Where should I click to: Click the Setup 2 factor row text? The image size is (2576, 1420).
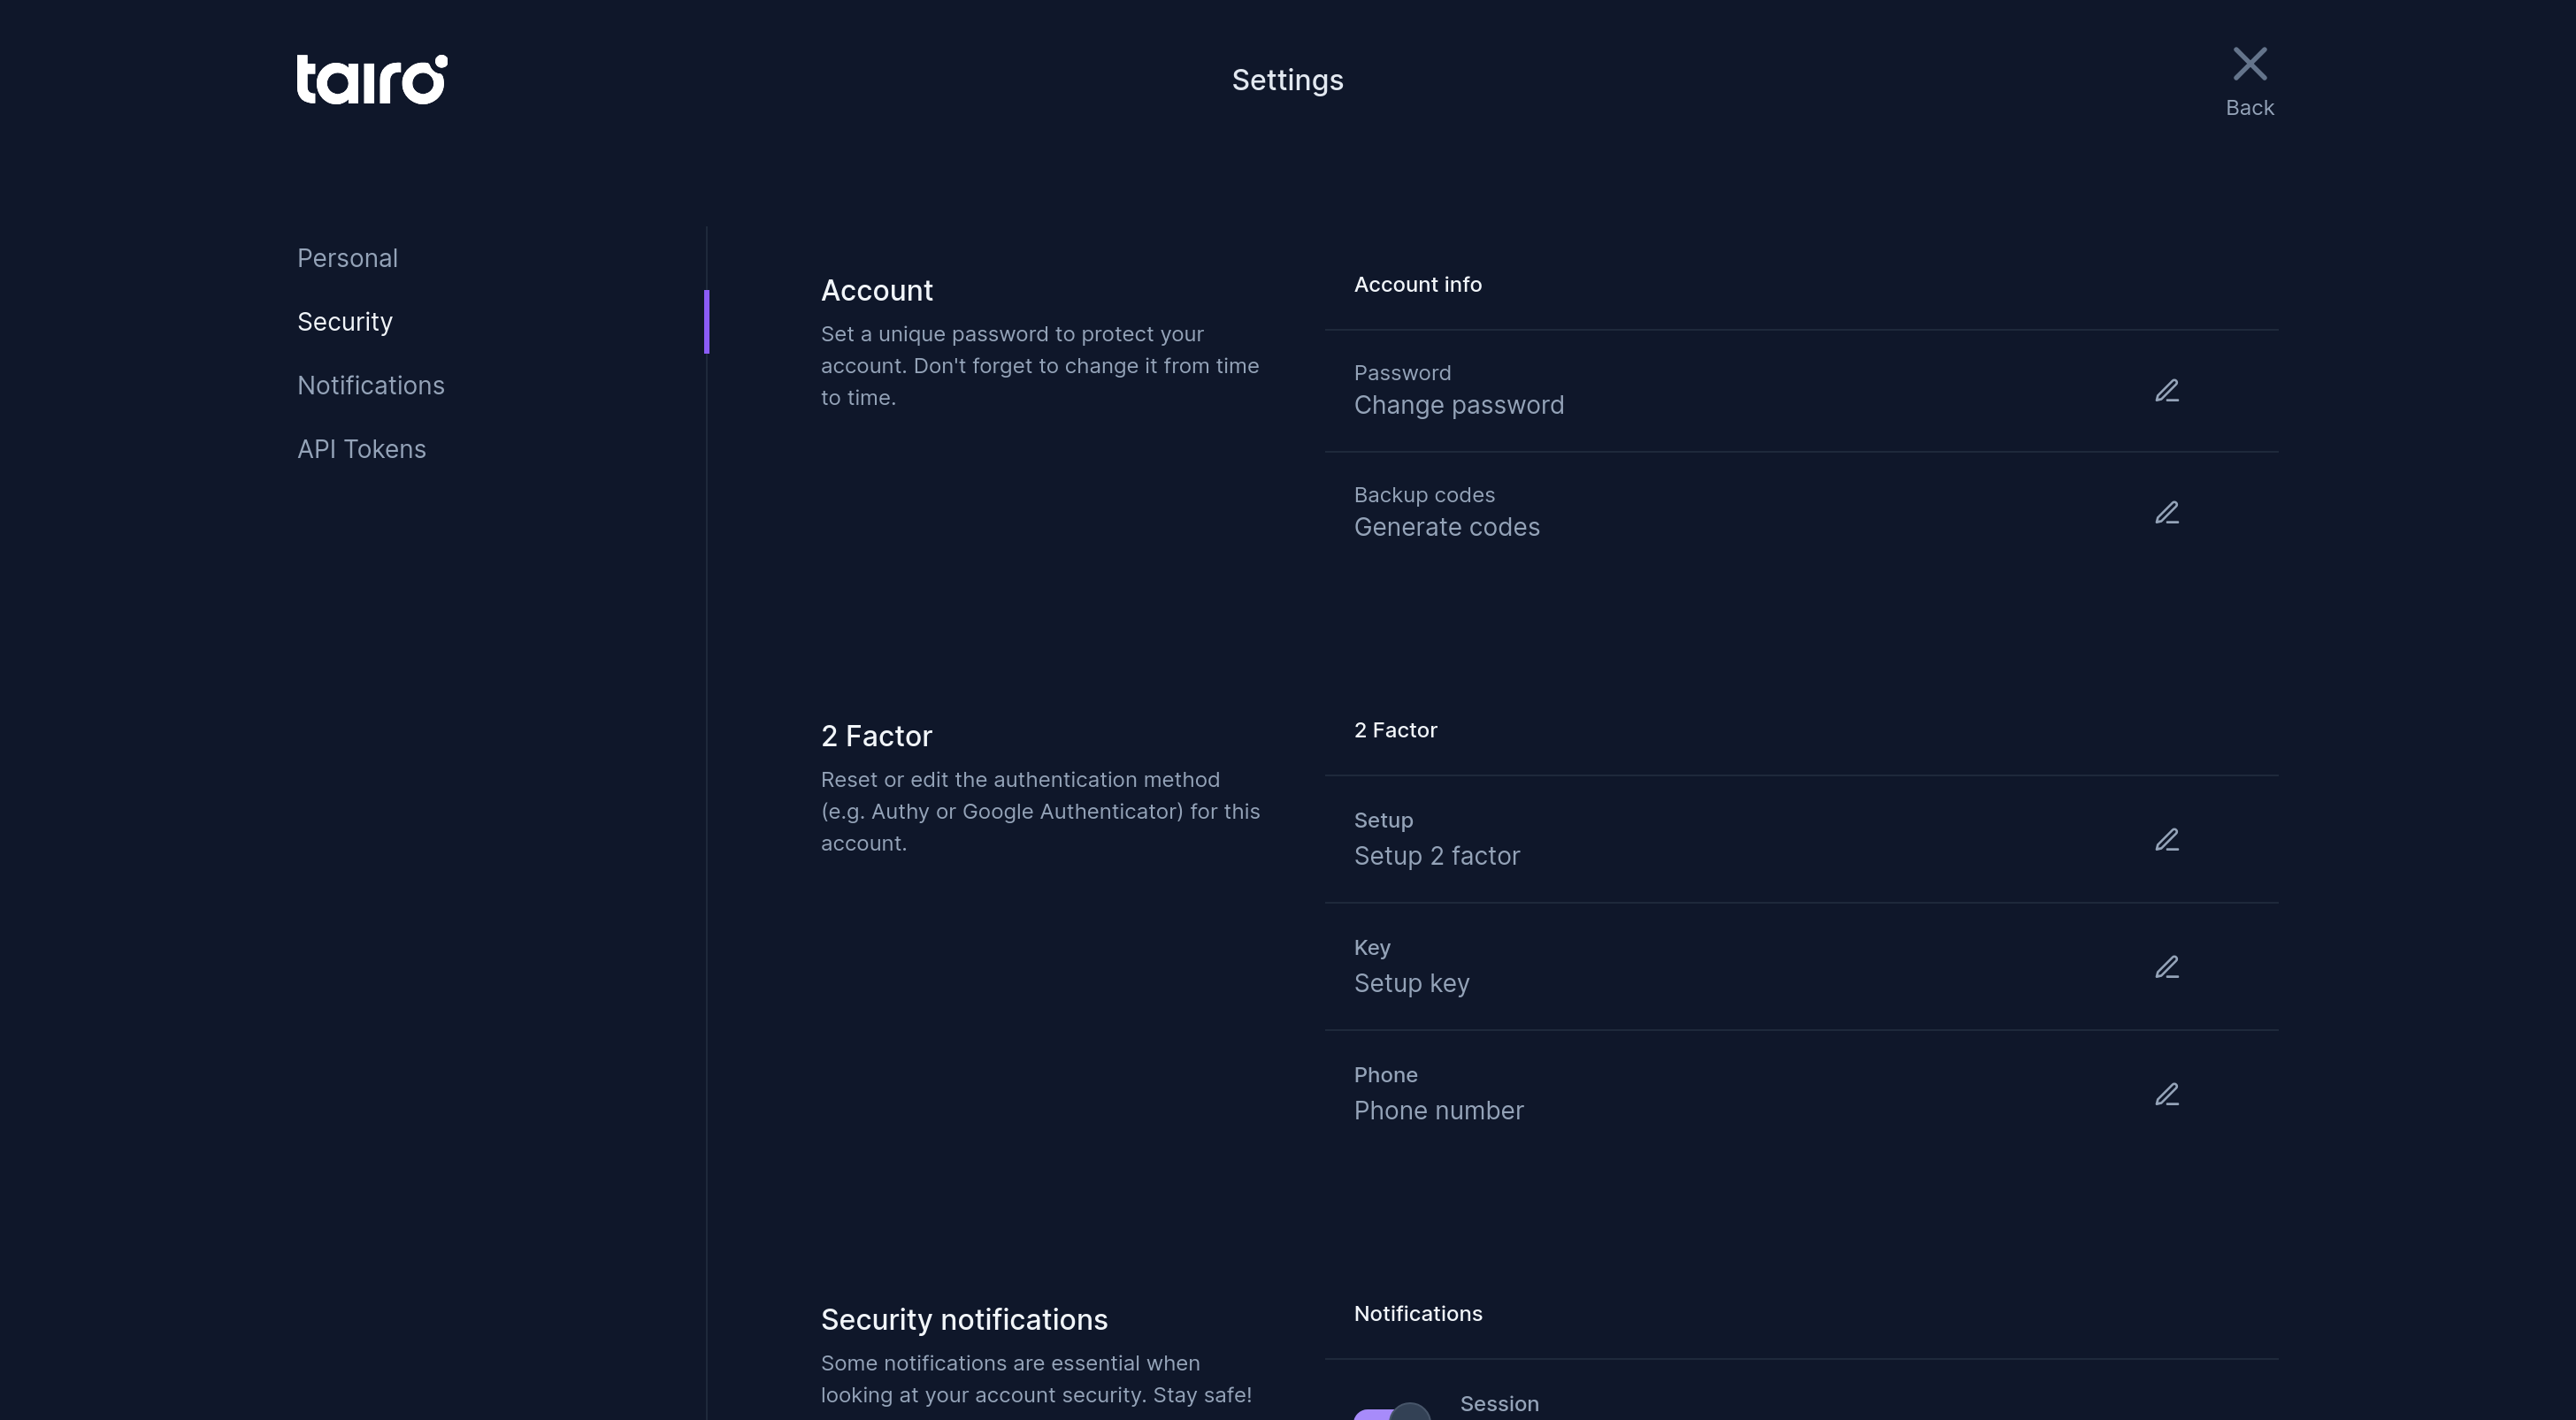(1436, 857)
